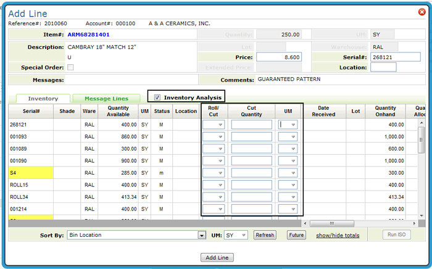Viewport: 432px width, 269px height.
Task: Click Cut Quantity field for row S4
Action: tap(252, 173)
